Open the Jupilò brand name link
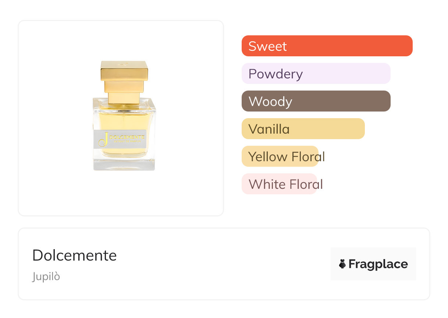This screenshot has width=448, height=318. pyautogui.click(x=46, y=276)
